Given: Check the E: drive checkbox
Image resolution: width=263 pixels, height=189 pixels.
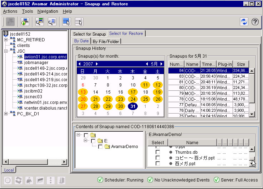Looking at the screenshot, I should click(93, 141).
